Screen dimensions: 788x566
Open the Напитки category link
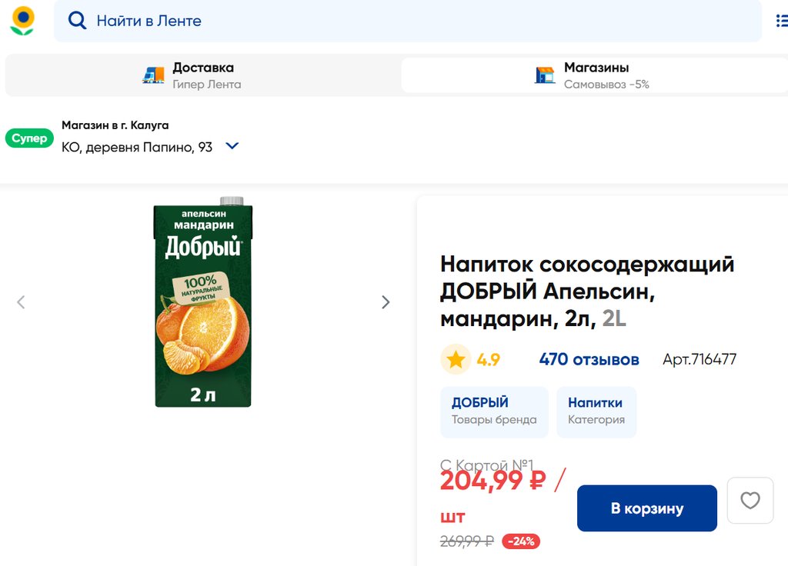[x=596, y=411]
